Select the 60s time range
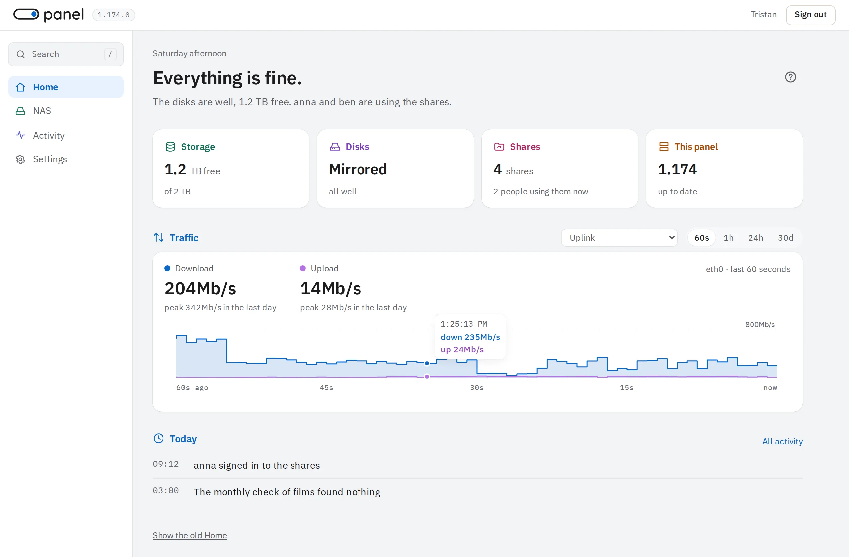The image size is (849, 557). pos(702,238)
